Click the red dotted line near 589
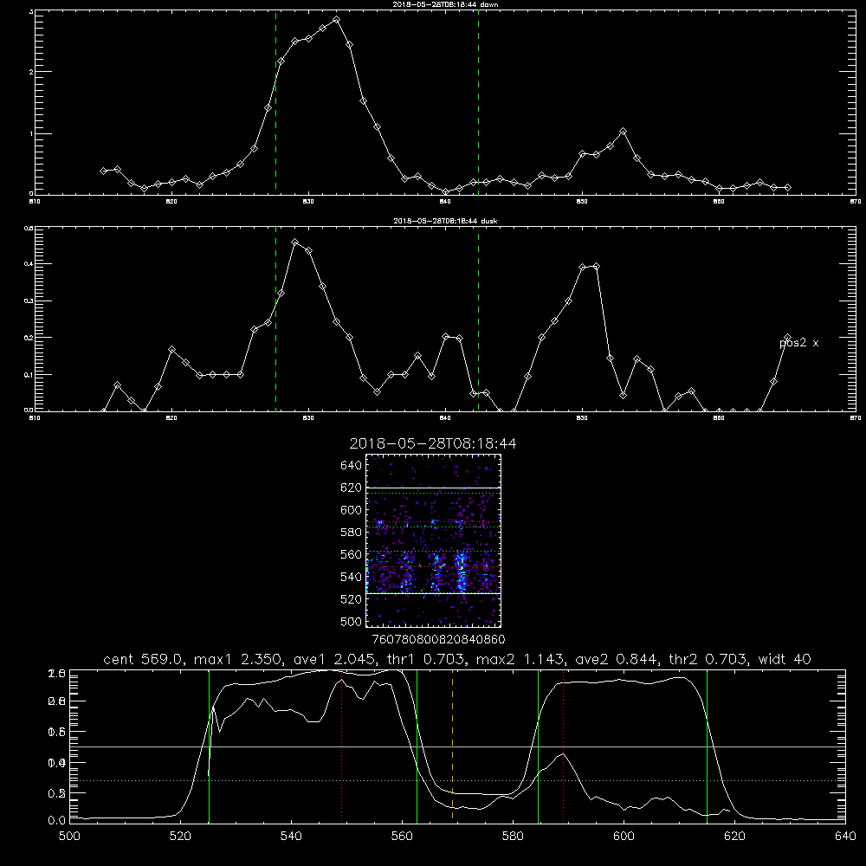Viewport: 866px width, 866px height. [x=564, y=746]
